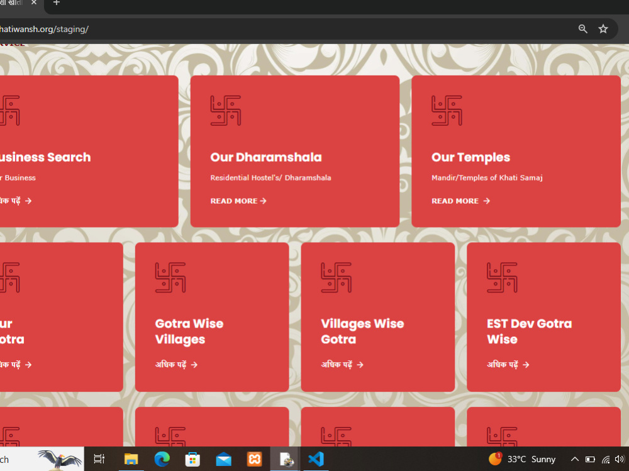This screenshot has width=629, height=471.
Task: Open the अधिक पढ़ें link under EST Dev Gotra Wise
Action: click(x=508, y=364)
